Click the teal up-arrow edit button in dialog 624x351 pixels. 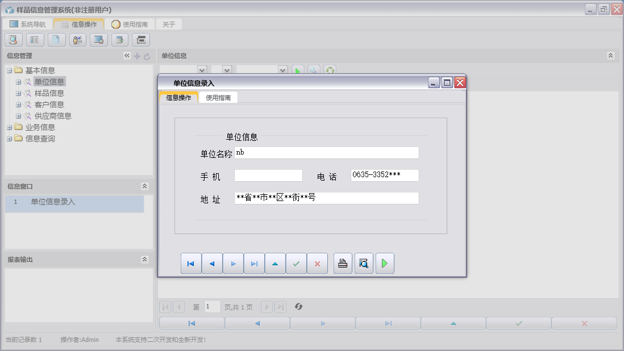(275, 264)
